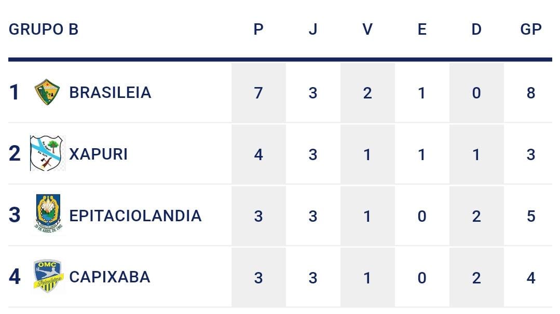Click the Epitaciolandia team crest

48,215
